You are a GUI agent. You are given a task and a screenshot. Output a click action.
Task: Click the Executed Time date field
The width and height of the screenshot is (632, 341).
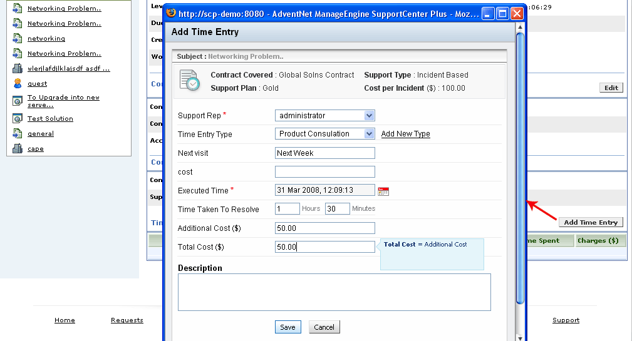click(x=325, y=190)
